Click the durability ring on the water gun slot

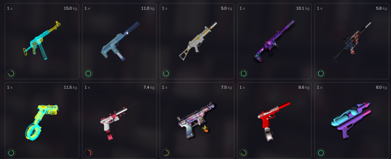click(321, 153)
